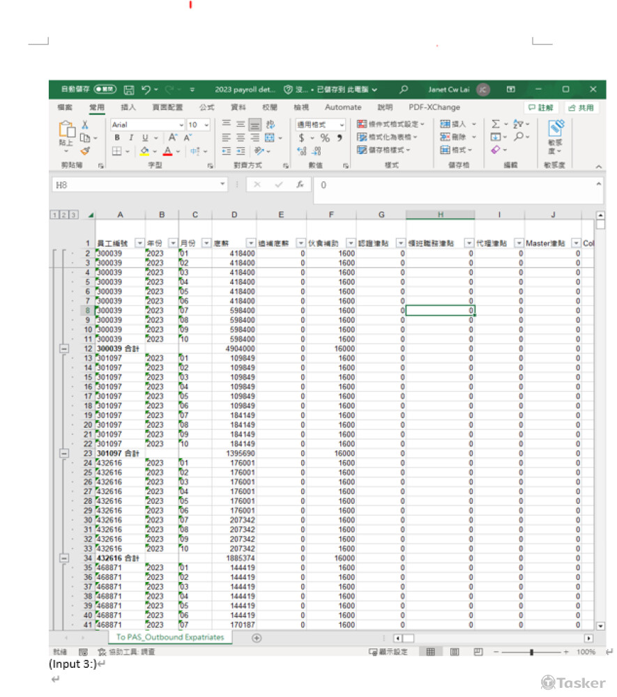Open the Arial font name dropdown
617x697 pixels.
[x=181, y=125]
